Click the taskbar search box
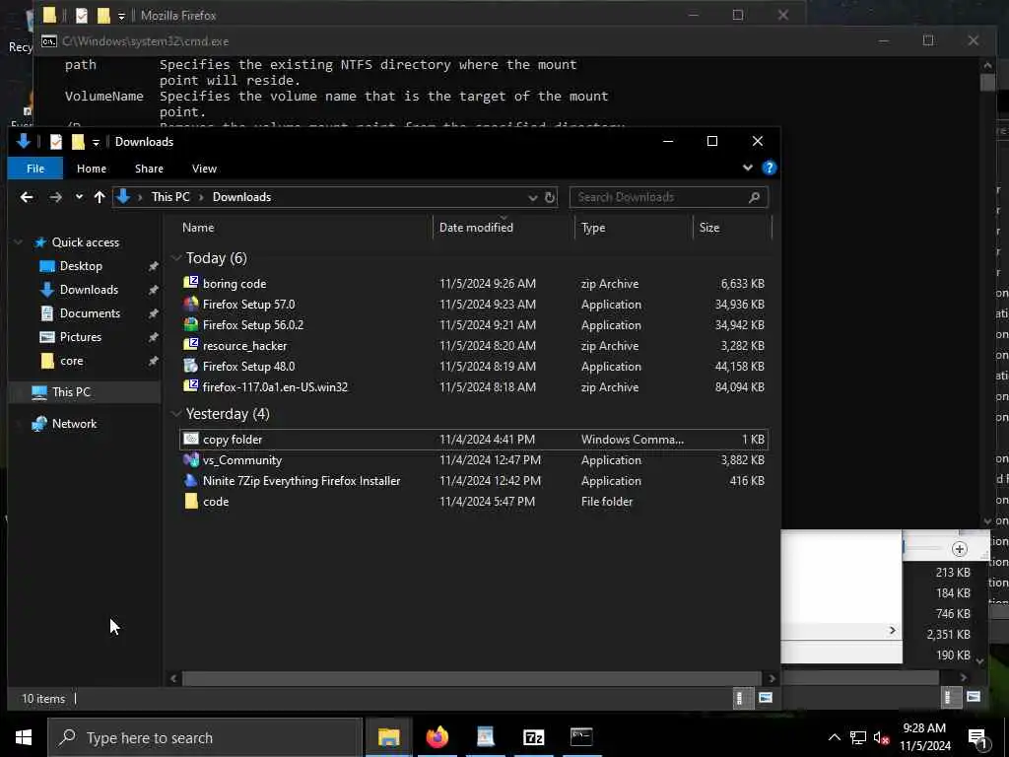The width and height of the screenshot is (1009, 757). [x=205, y=737]
